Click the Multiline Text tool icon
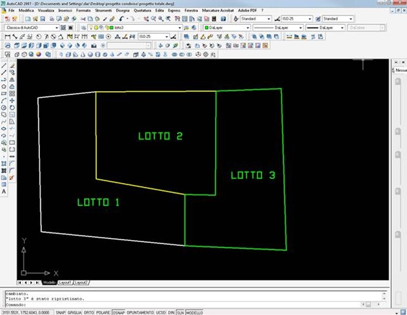Screen dimensions: 407x315 pyautogui.click(x=4, y=191)
